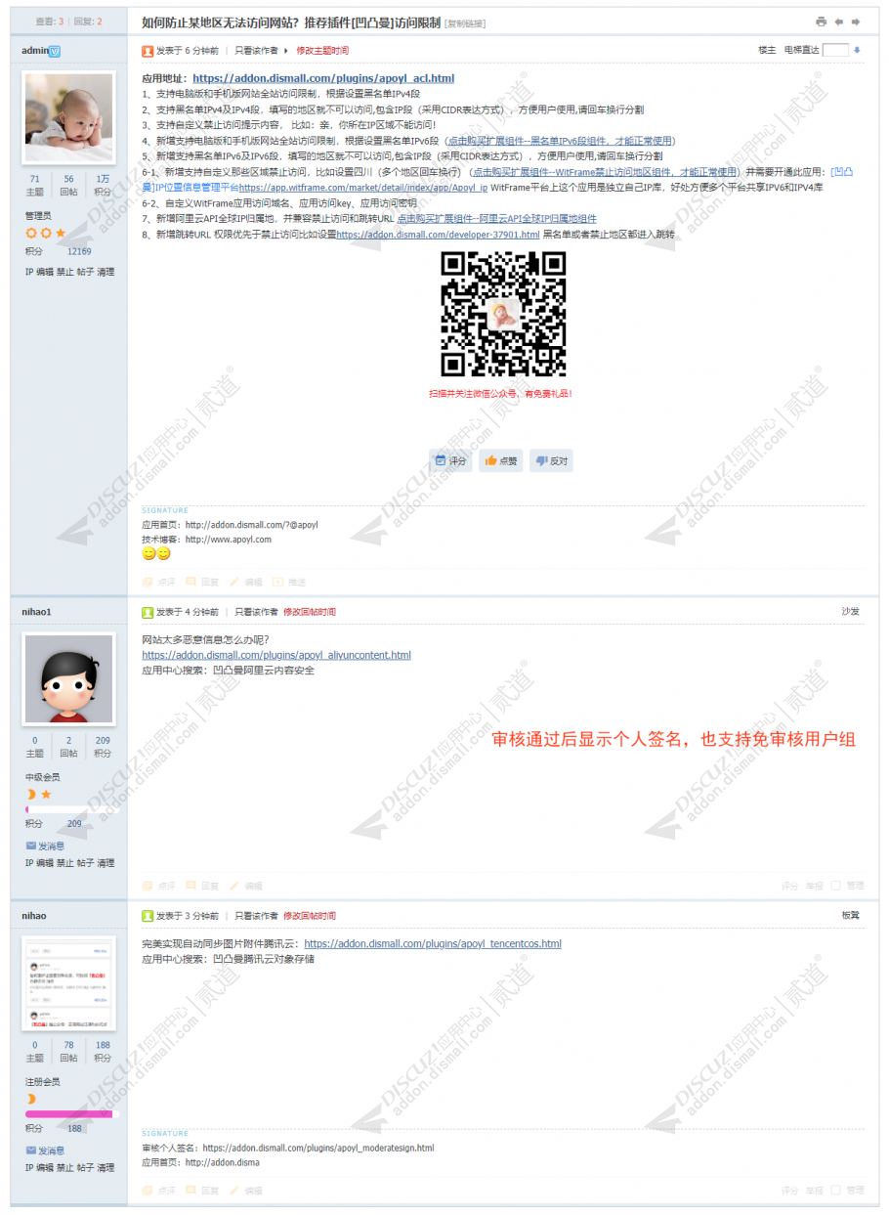Open the apoyl_tencentcos.html link

tap(433, 944)
